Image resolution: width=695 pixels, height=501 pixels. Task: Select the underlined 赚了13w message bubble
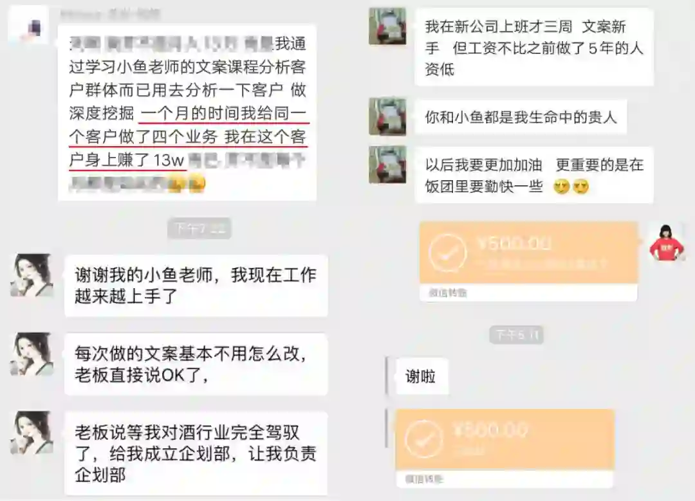(187, 113)
